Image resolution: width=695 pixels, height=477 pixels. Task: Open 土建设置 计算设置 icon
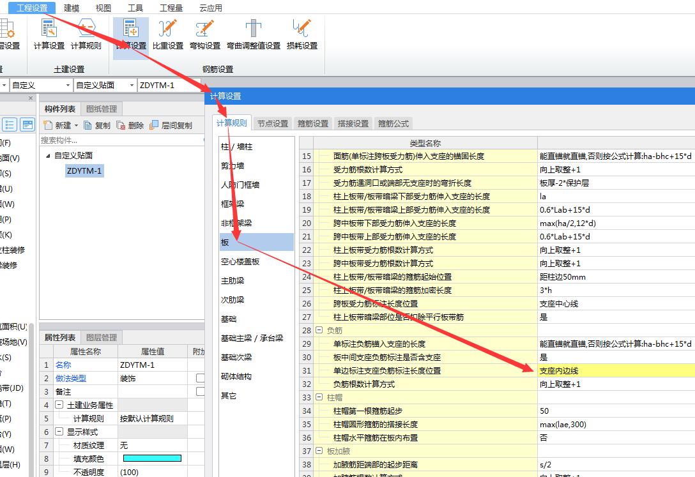tap(49, 34)
